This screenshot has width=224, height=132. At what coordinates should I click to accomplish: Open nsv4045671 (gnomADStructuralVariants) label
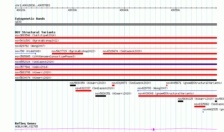click(x=194, y=83)
